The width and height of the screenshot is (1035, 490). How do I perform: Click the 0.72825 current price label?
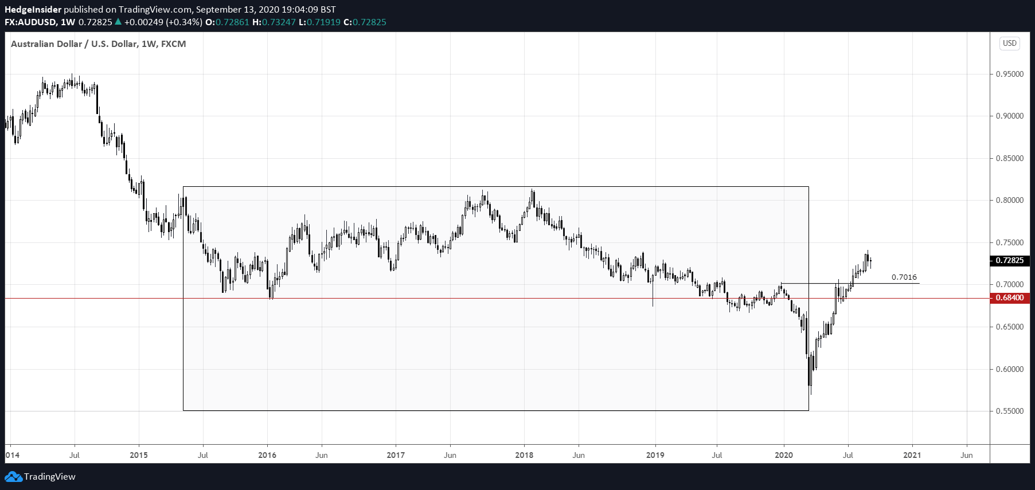coord(1010,261)
